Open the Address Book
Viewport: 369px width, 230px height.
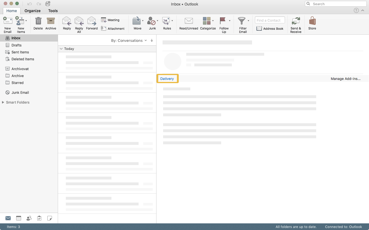(x=270, y=29)
